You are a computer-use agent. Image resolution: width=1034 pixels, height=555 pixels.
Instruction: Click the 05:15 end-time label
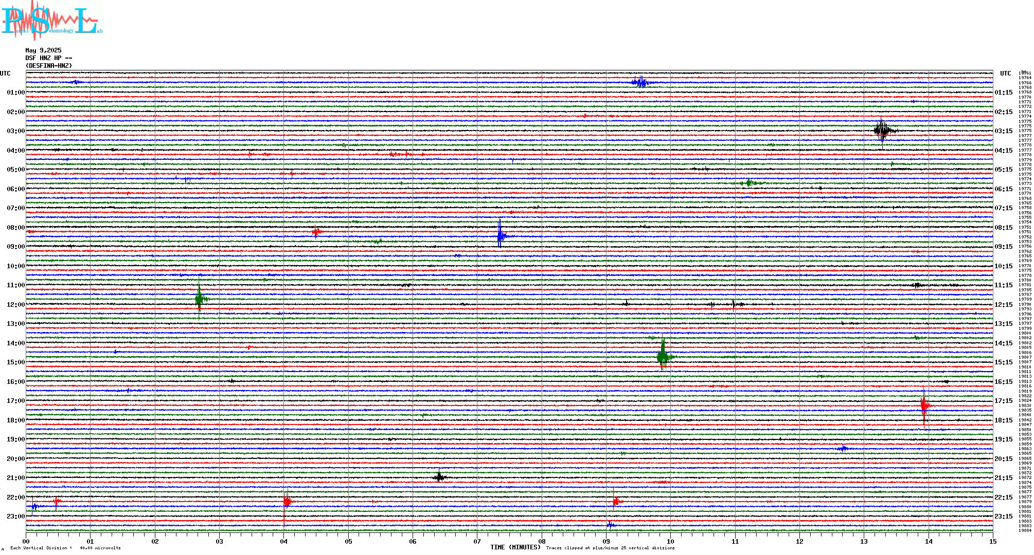click(1003, 170)
